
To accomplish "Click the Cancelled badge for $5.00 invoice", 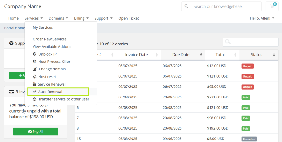I will [x=249, y=139].
